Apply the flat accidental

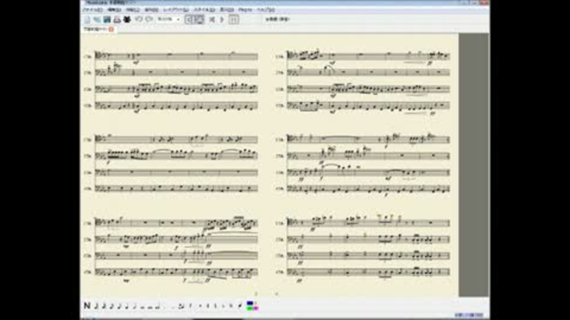click(x=223, y=306)
